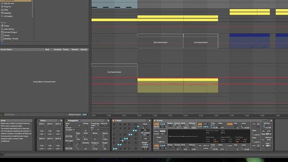Image resolution: width=288 pixels, height=162 pixels.
Task: Toggle E Major Scale device activator
Action: 113,121
